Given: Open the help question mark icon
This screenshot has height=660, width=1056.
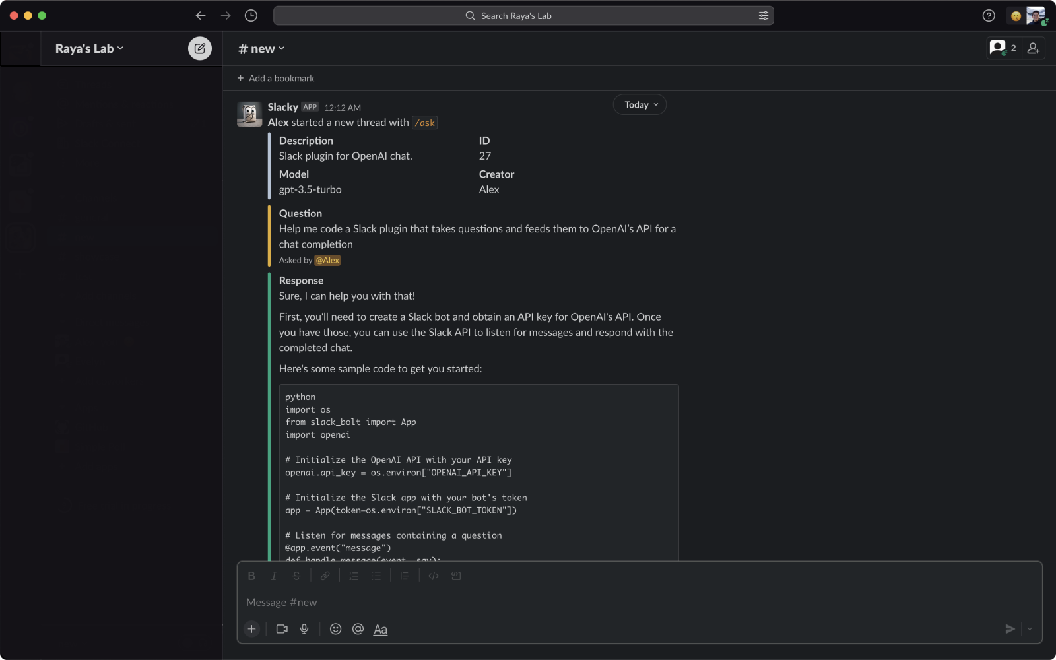Looking at the screenshot, I should point(989,16).
